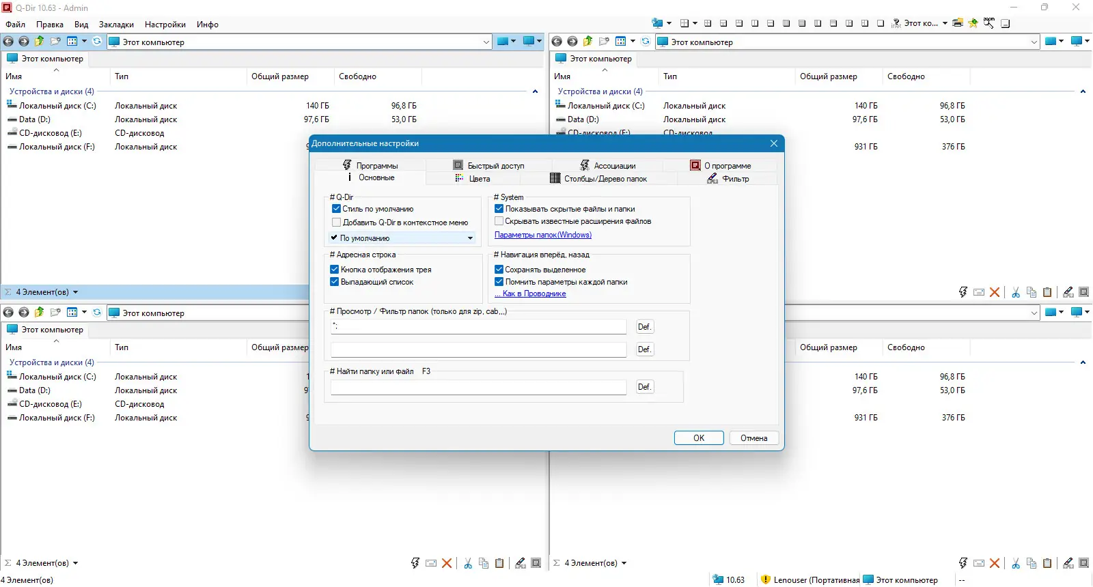This screenshot has width=1093, height=587.
Task: Switch to the 'Цвета' tab
Action: 473,179
